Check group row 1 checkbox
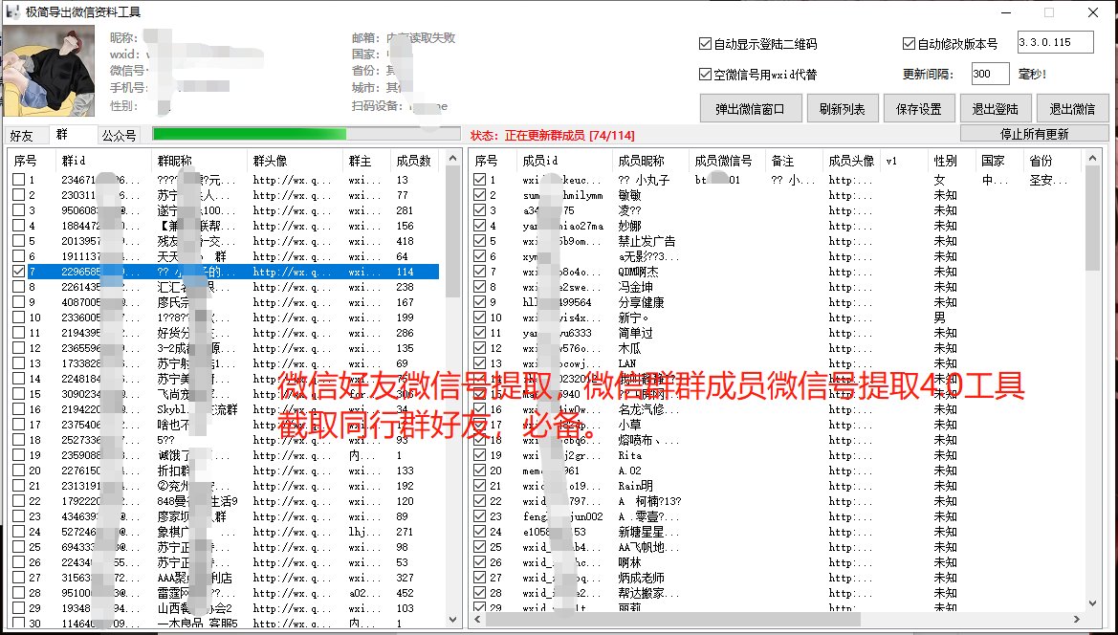1118x635 pixels. click(x=19, y=180)
